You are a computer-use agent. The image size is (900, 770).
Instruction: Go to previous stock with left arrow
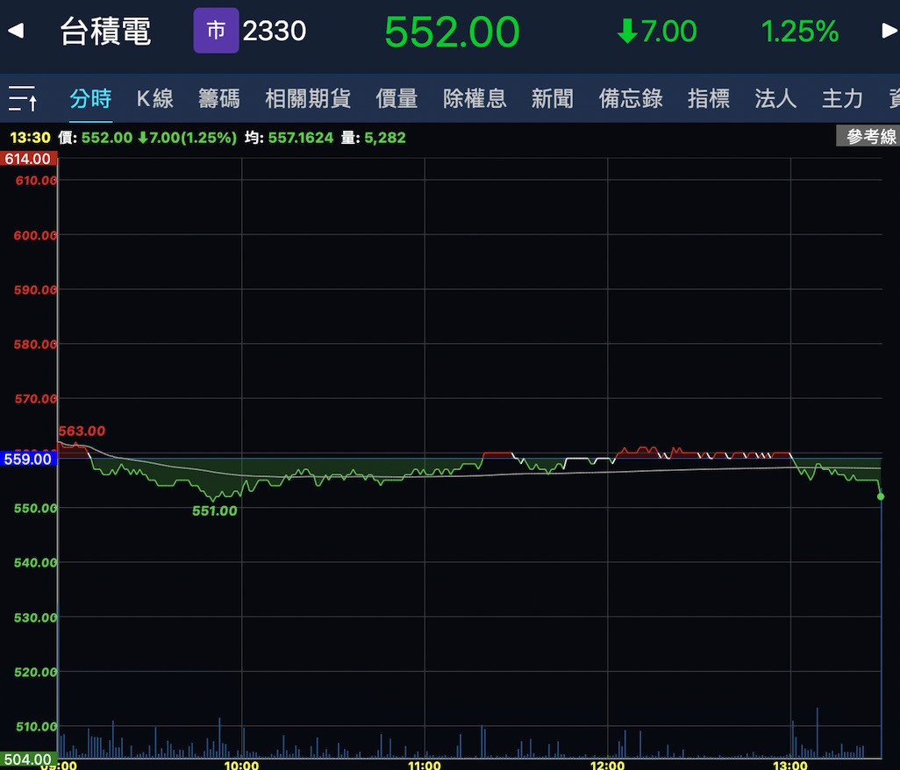tap(16, 31)
